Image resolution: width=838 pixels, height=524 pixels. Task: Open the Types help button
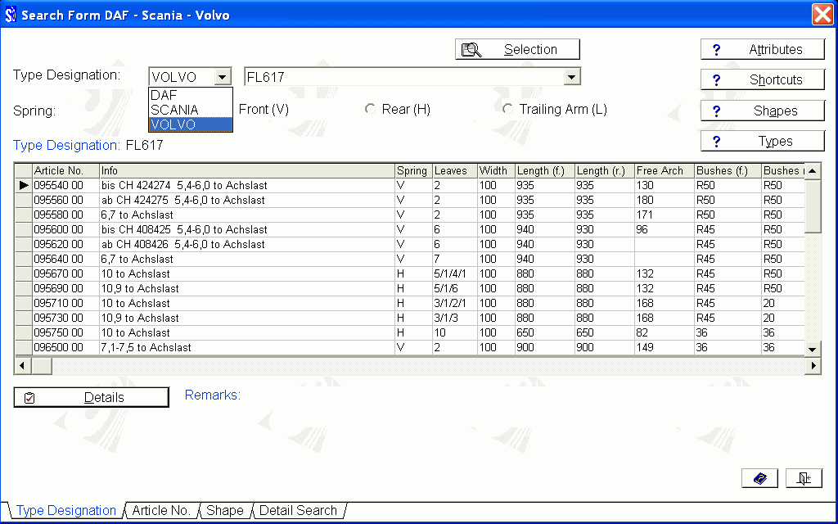(763, 141)
